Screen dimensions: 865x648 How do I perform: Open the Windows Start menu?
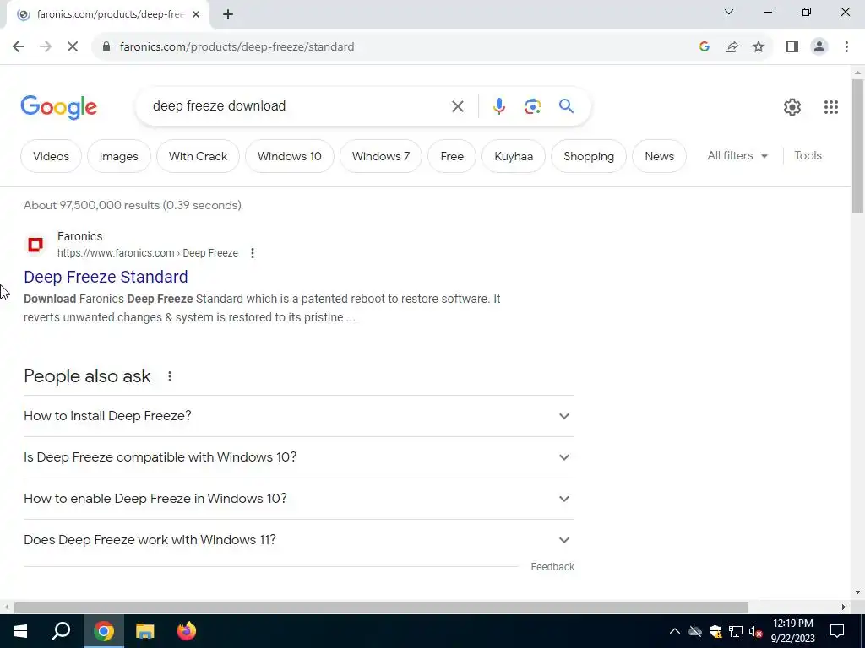[x=20, y=631]
